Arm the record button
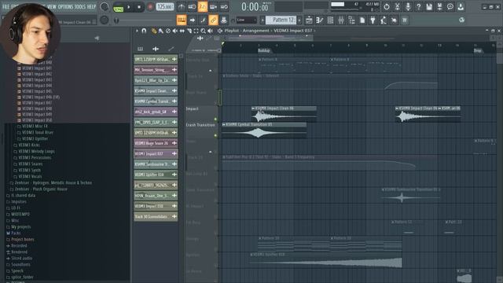The width and height of the screenshot is (503, 283). click(x=150, y=7)
